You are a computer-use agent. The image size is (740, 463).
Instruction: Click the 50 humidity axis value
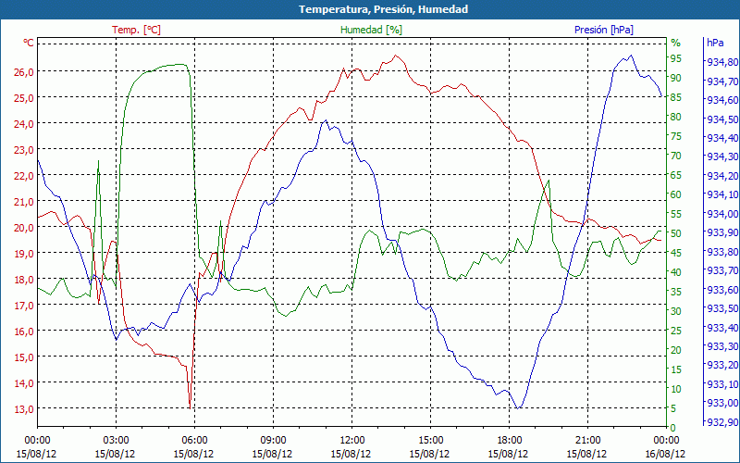(x=676, y=234)
